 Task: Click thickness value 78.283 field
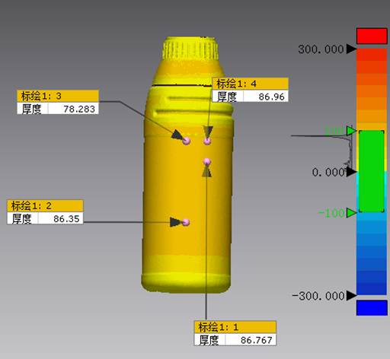tap(73, 109)
